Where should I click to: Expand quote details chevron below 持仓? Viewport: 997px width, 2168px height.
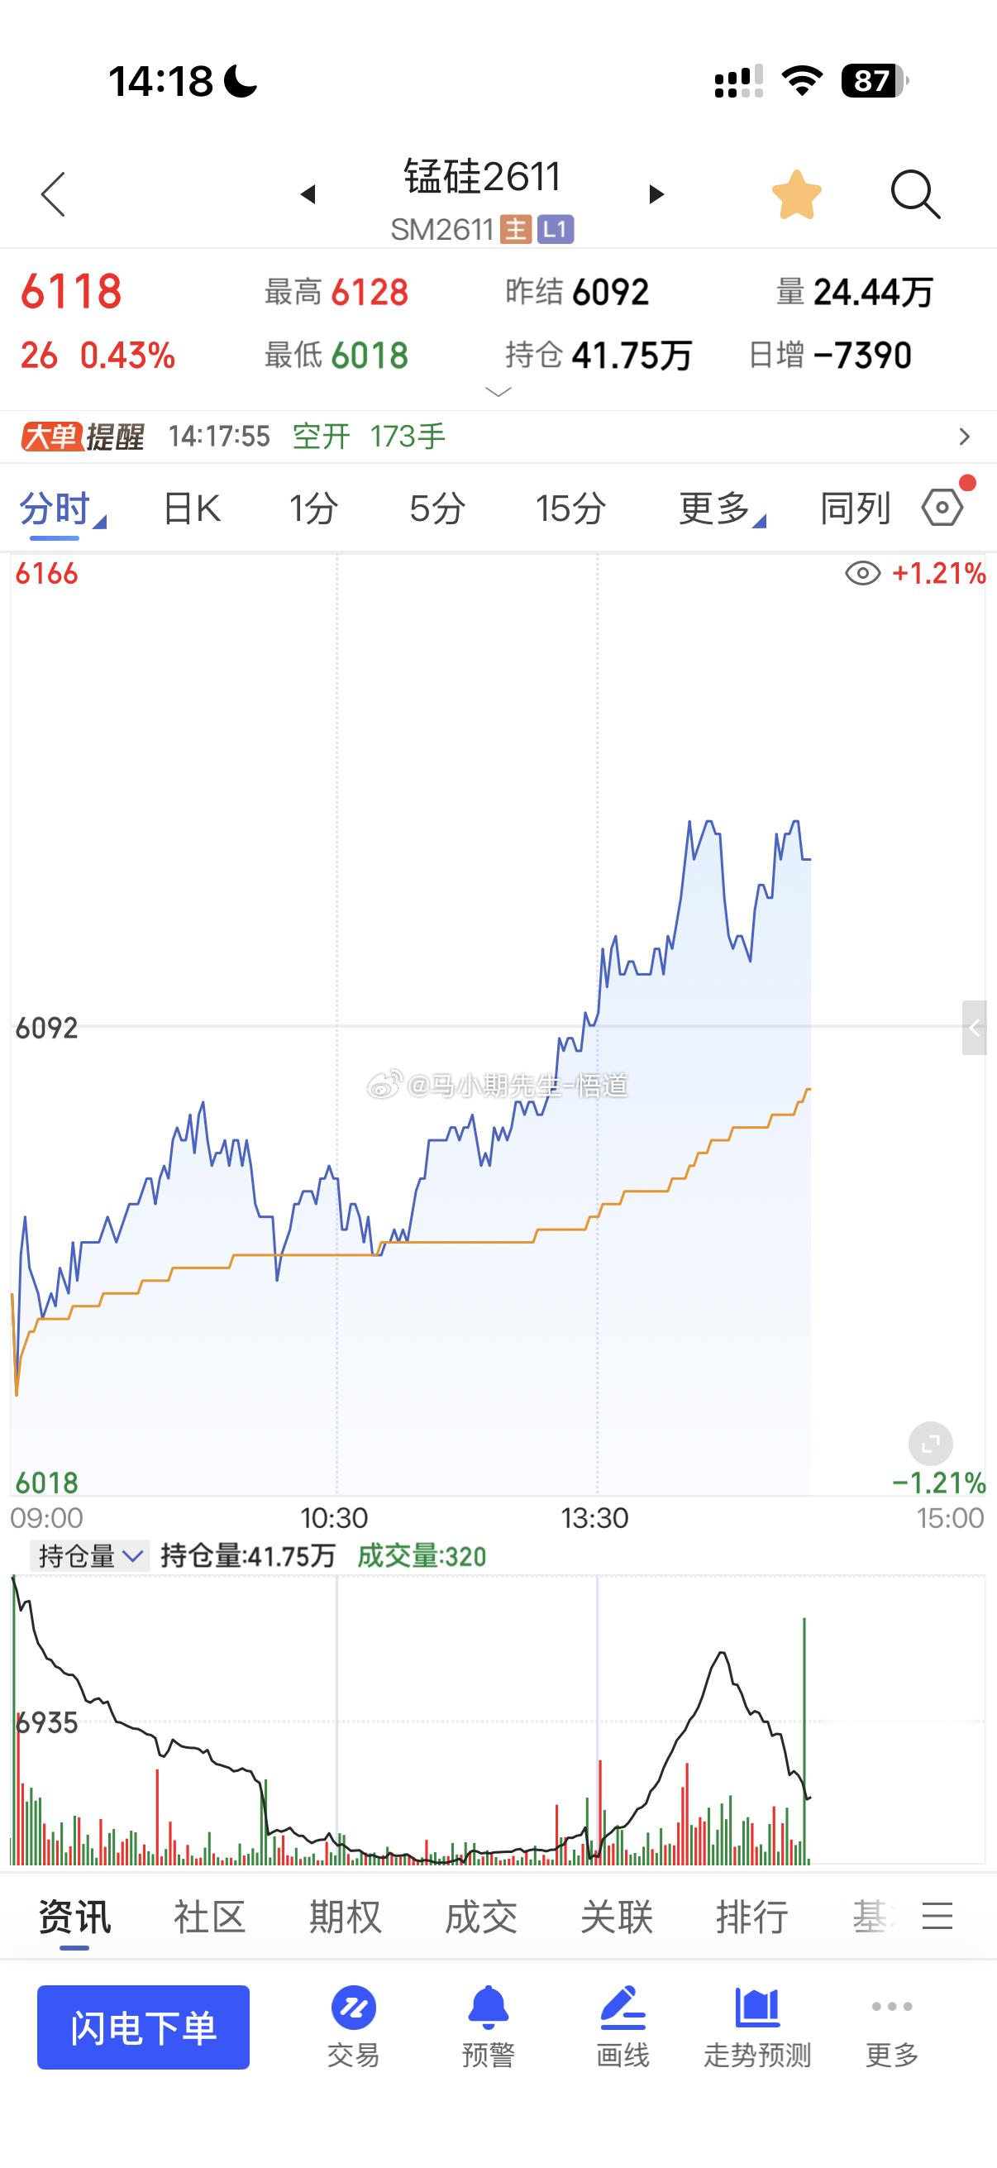tap(499, 391)
